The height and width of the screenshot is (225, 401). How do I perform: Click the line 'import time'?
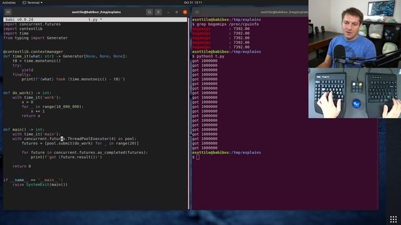[16, 33]
